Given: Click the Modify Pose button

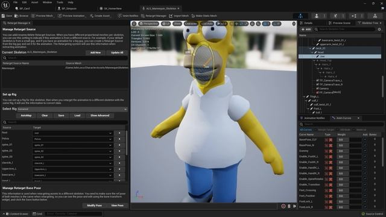Looking at the screenshot, I should 94,206.
